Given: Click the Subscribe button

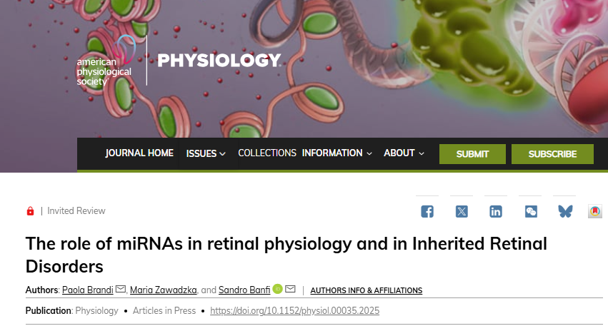Looking at the screenshot, I should [552, 154].
